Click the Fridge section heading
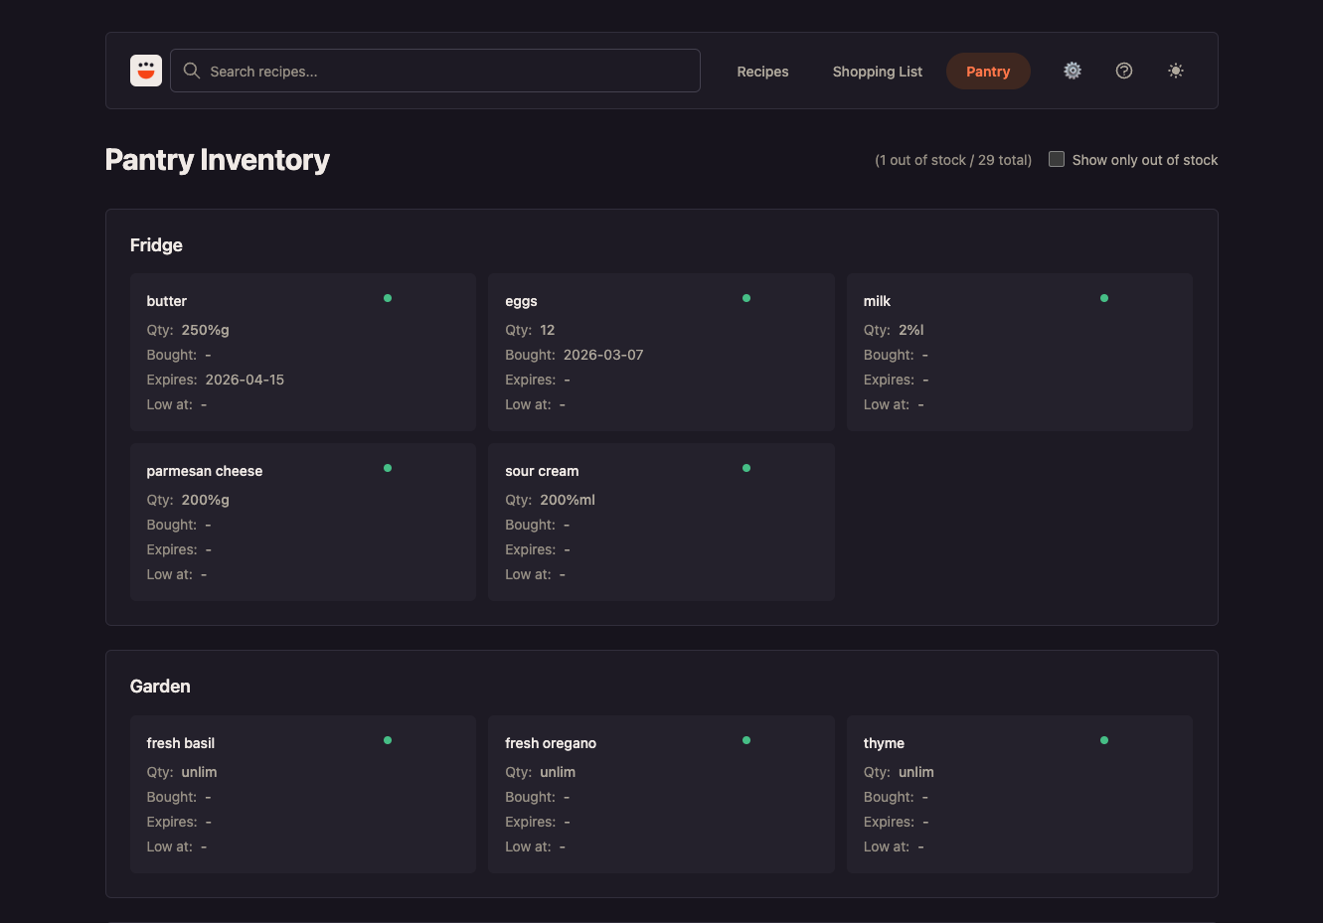The width and height of the screenshot is (1323, 923). 156,245
